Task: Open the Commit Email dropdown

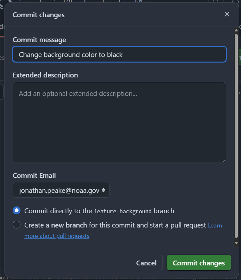Action: pos(61,190)
